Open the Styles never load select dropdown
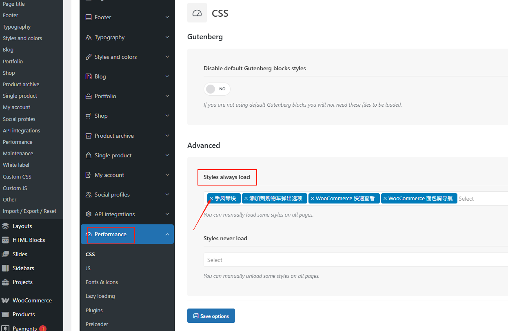This screenshot has width=508, height=331. [x=355, y=260]
